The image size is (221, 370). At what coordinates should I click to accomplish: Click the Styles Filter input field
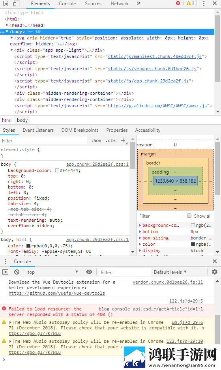(x=43, y=141)
